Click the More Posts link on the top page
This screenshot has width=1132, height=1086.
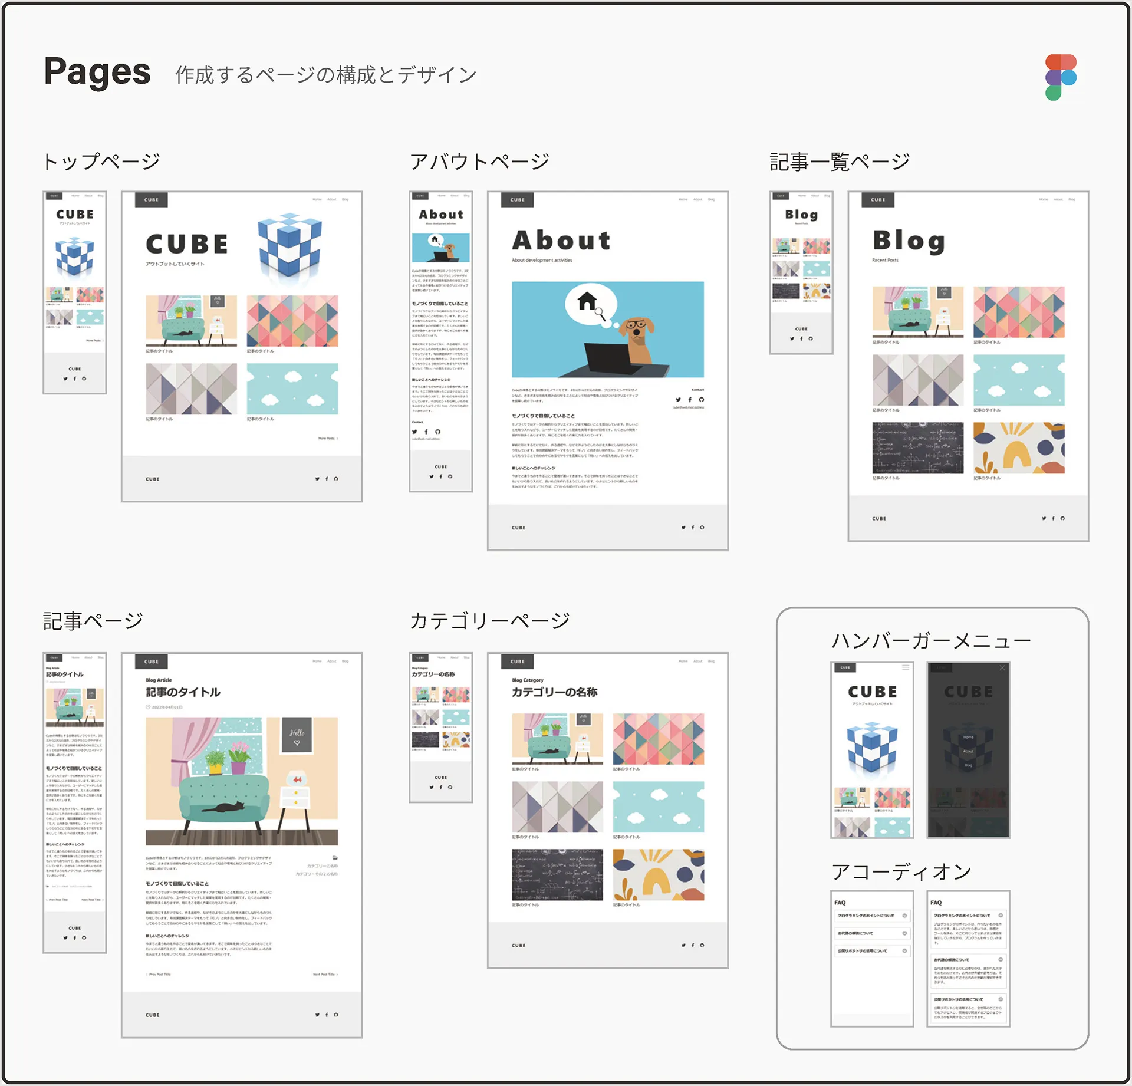(327, 438)
